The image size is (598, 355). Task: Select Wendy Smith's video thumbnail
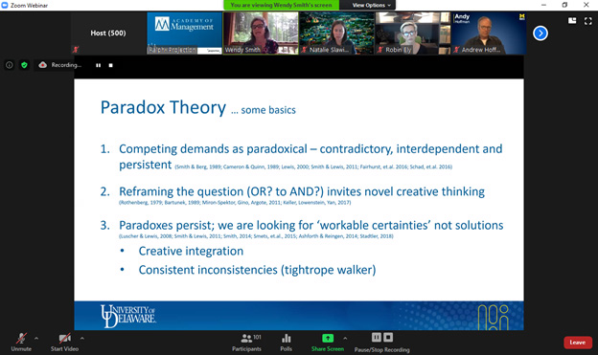[x=261, y=33]
